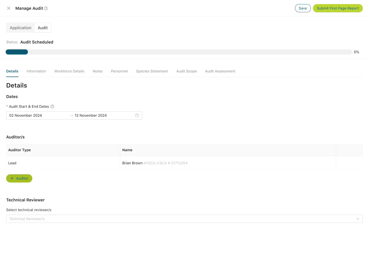369x262 pixels.
Task: Open the calendar picker for audit dates
Action: click(x=137, y=115)
